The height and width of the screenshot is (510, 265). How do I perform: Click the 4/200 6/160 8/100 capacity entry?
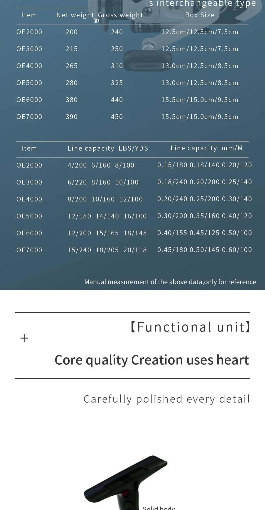coord(101,165)
